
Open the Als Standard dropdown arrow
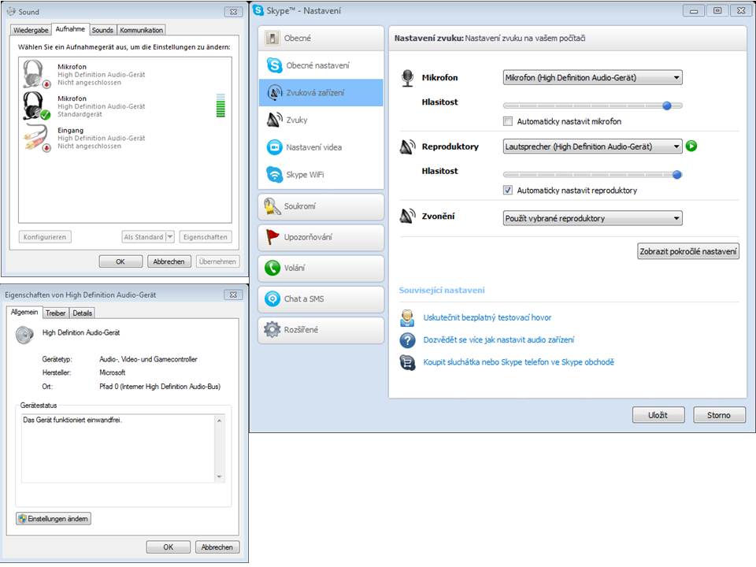[x=170, y=237]
